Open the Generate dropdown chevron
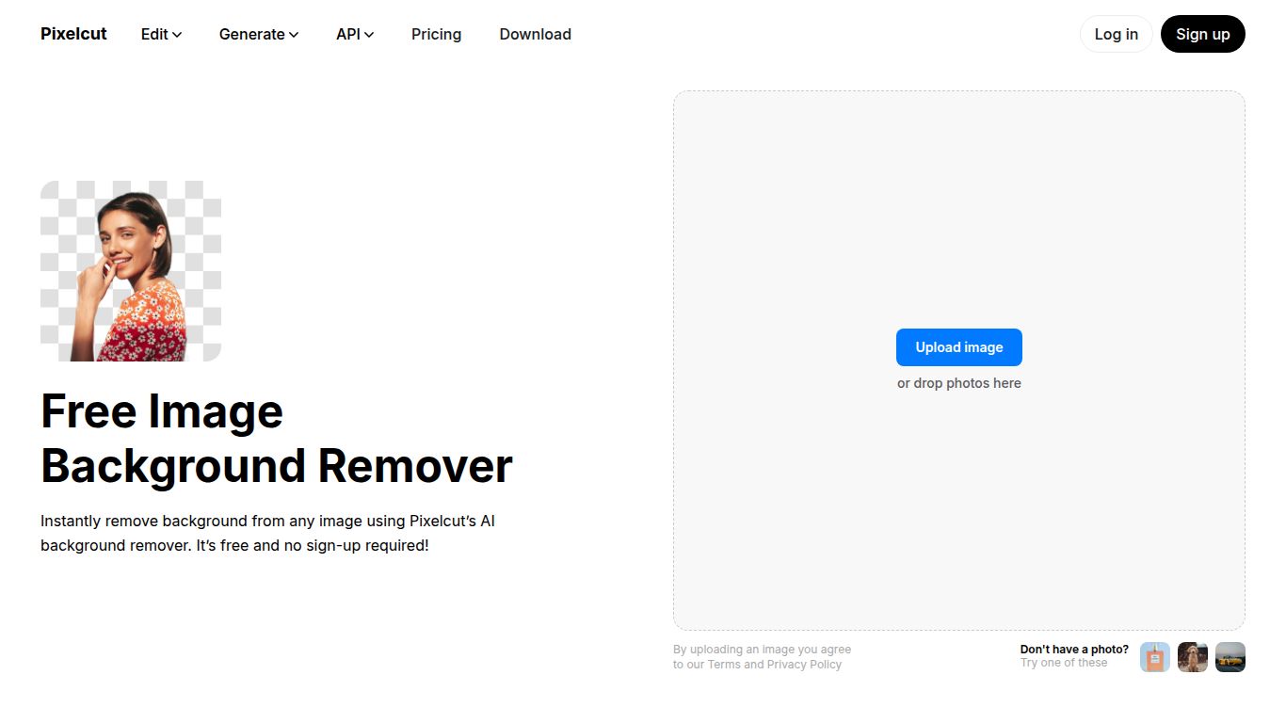Viewport: 1286px width, 723px height. [294, 35]
